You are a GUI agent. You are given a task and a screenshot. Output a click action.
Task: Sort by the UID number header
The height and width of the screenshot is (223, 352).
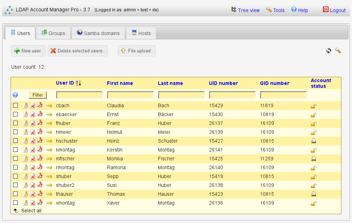(223, 83)
